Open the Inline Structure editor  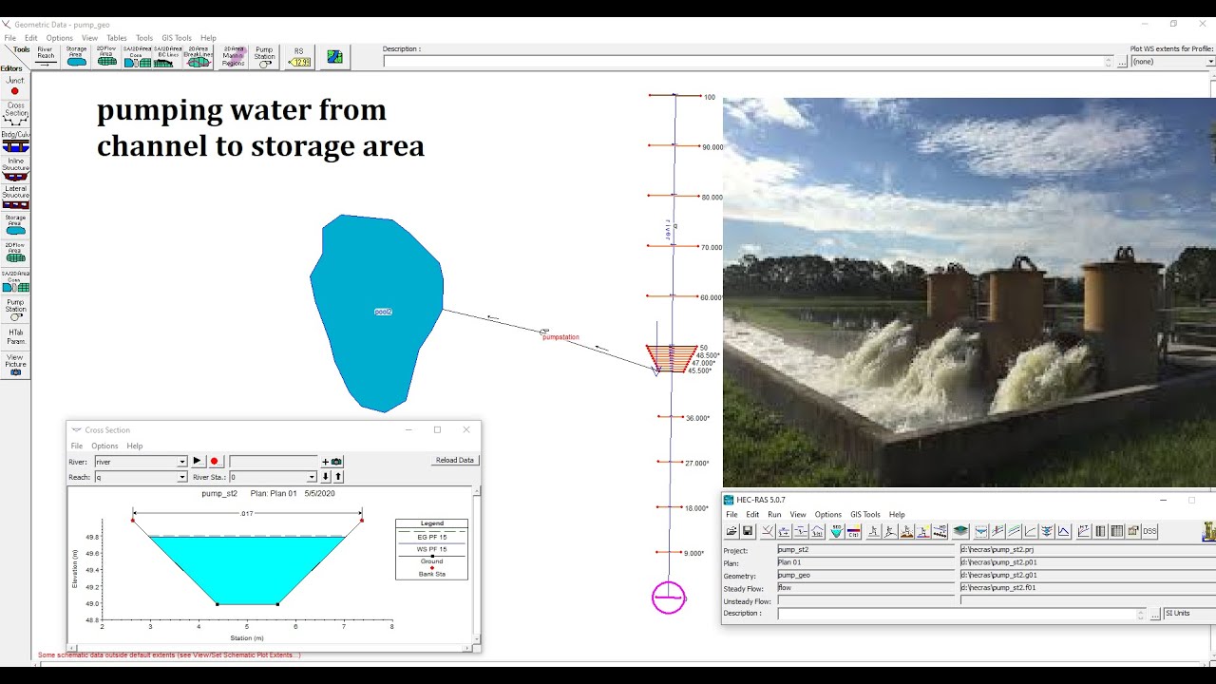pos(15,169)
